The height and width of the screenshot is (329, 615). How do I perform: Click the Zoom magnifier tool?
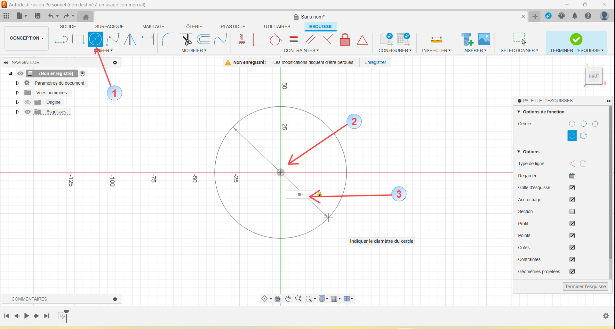[298, 299]
